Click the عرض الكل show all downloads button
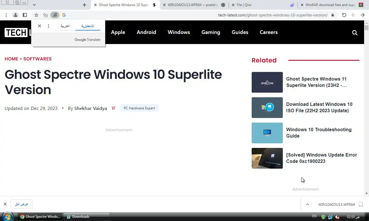Image resolution: width=369 pixels, height=221 pixels. 22,204
